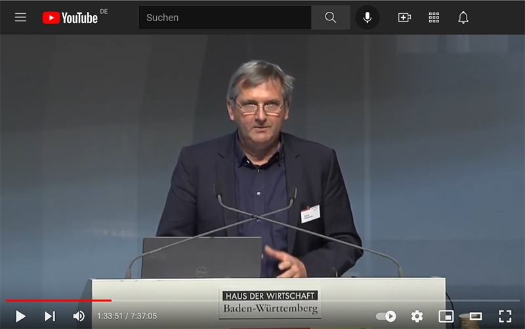Play the paused video
The width and height of the screenshot is (525, 329).
pyautogui.click(x=20, y=316)
